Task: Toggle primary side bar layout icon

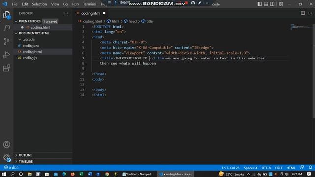Action: click(x=259, y=4)
